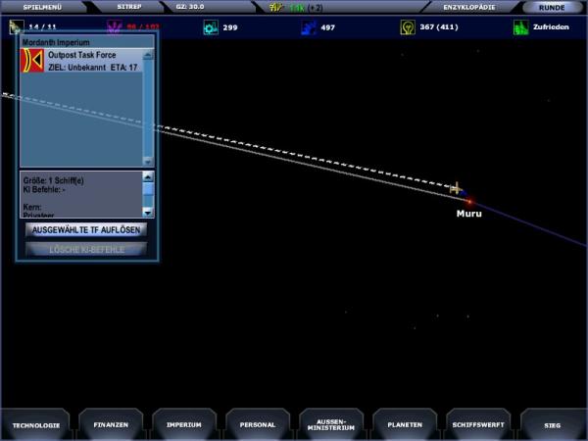Click the cyan gear production icon
588x441 pixels.
(x=211, y=27)
